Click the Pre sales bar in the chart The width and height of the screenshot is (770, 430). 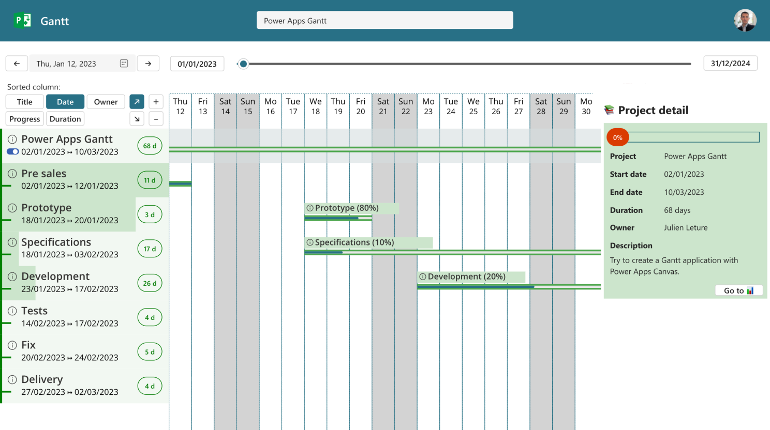pyautogui.click(x=180, y=183)
